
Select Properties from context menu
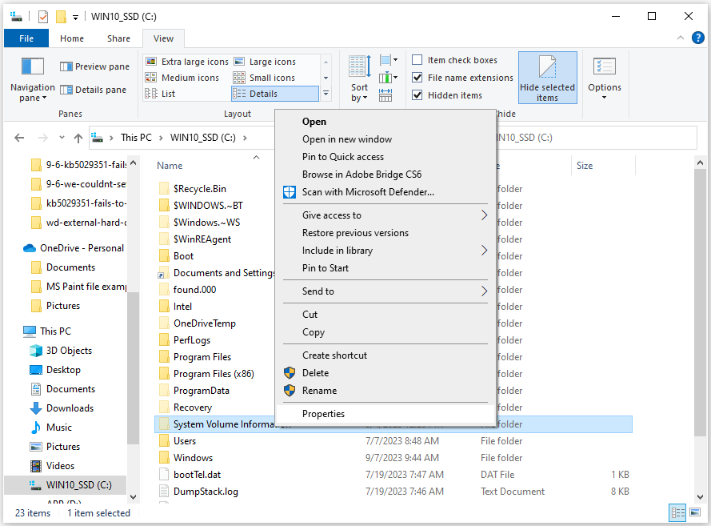pos(323,414)
